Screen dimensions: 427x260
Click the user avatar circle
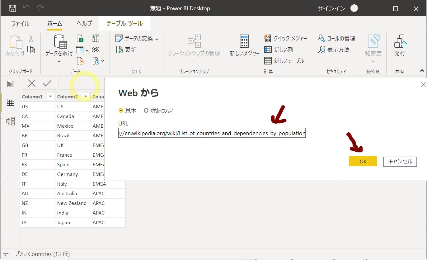[x=354, y=8]
